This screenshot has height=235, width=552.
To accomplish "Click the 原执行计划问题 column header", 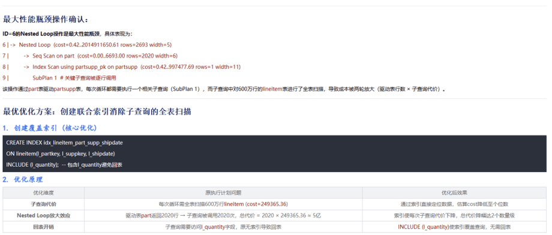I will [x=223, y=193].
